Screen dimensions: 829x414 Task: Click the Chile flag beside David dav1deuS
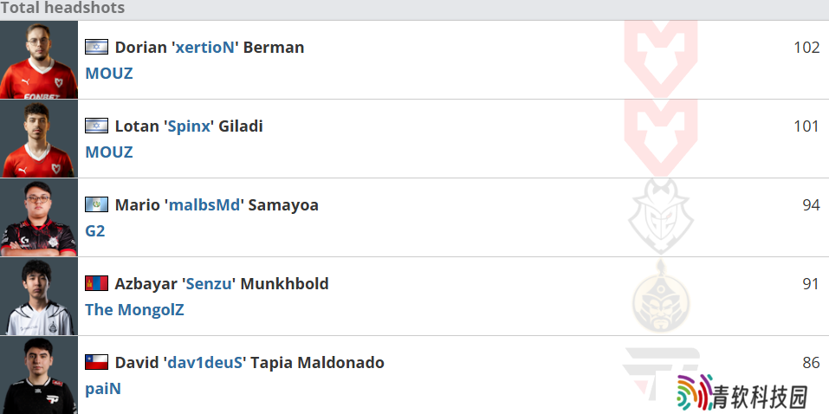click(x=97, y=362)
